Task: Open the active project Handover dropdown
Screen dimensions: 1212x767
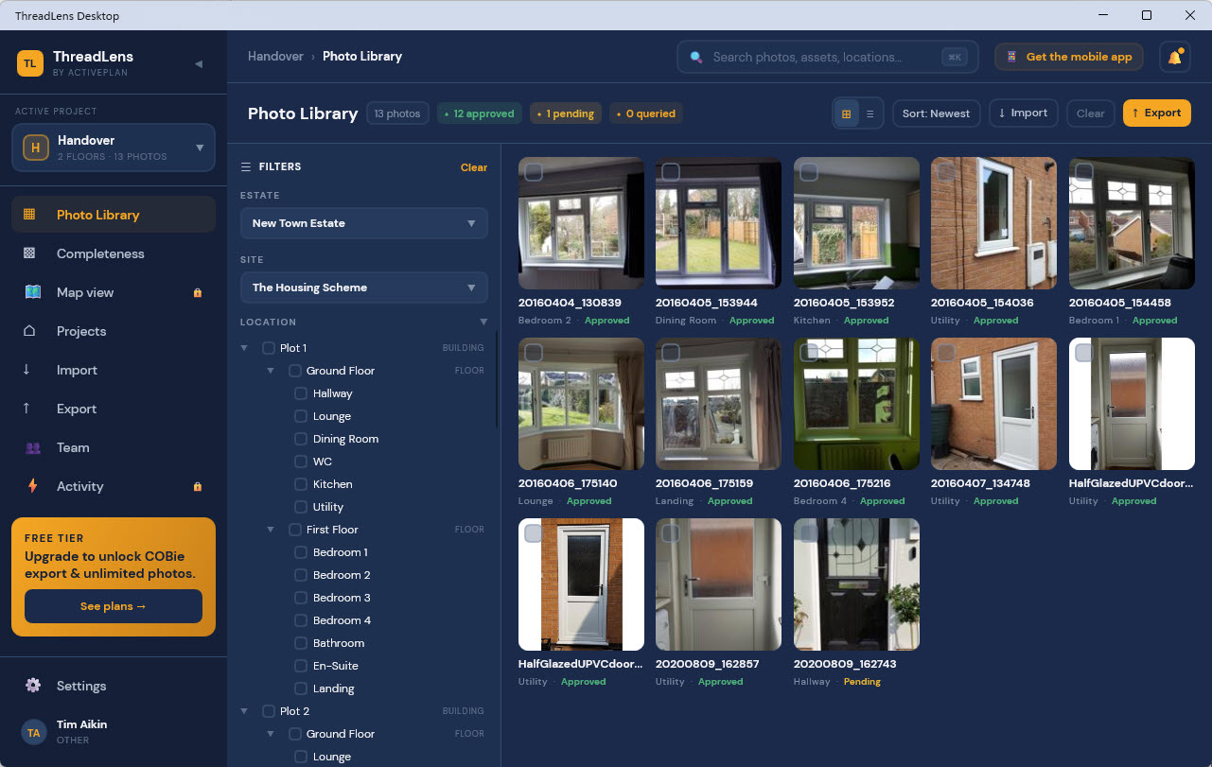Action: point(114,148)
